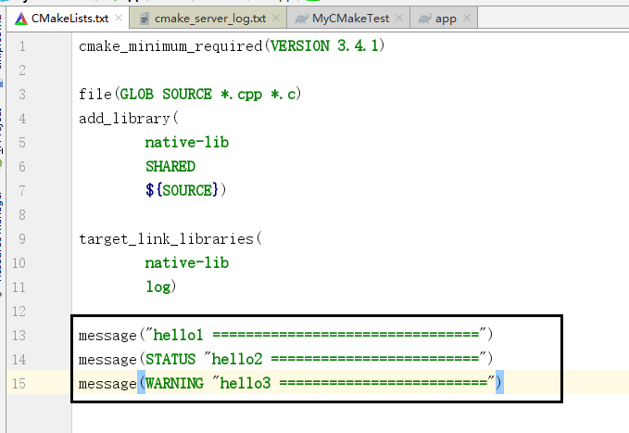Click the Gradle elephant icon on app tab

point(425,19)
